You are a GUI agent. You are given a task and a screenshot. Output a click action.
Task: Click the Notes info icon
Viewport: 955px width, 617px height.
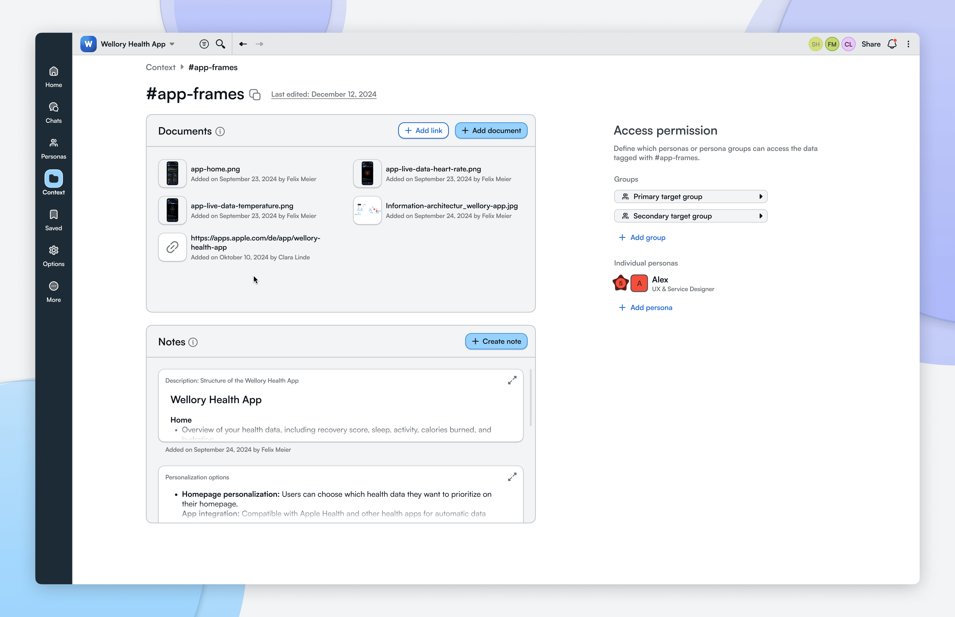[x=193, y=342]
